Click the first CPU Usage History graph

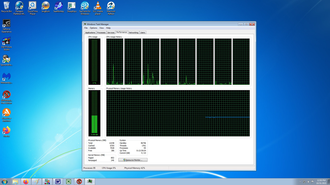[115, 62]
